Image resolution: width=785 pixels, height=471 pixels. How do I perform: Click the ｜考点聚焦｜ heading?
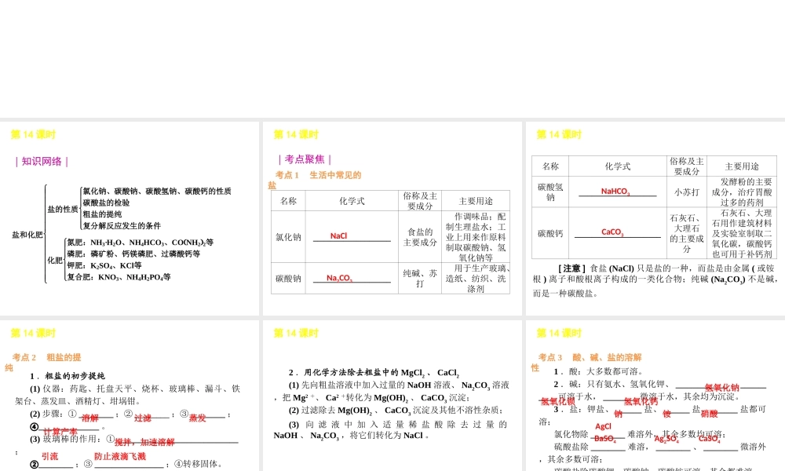pos(305,159)
